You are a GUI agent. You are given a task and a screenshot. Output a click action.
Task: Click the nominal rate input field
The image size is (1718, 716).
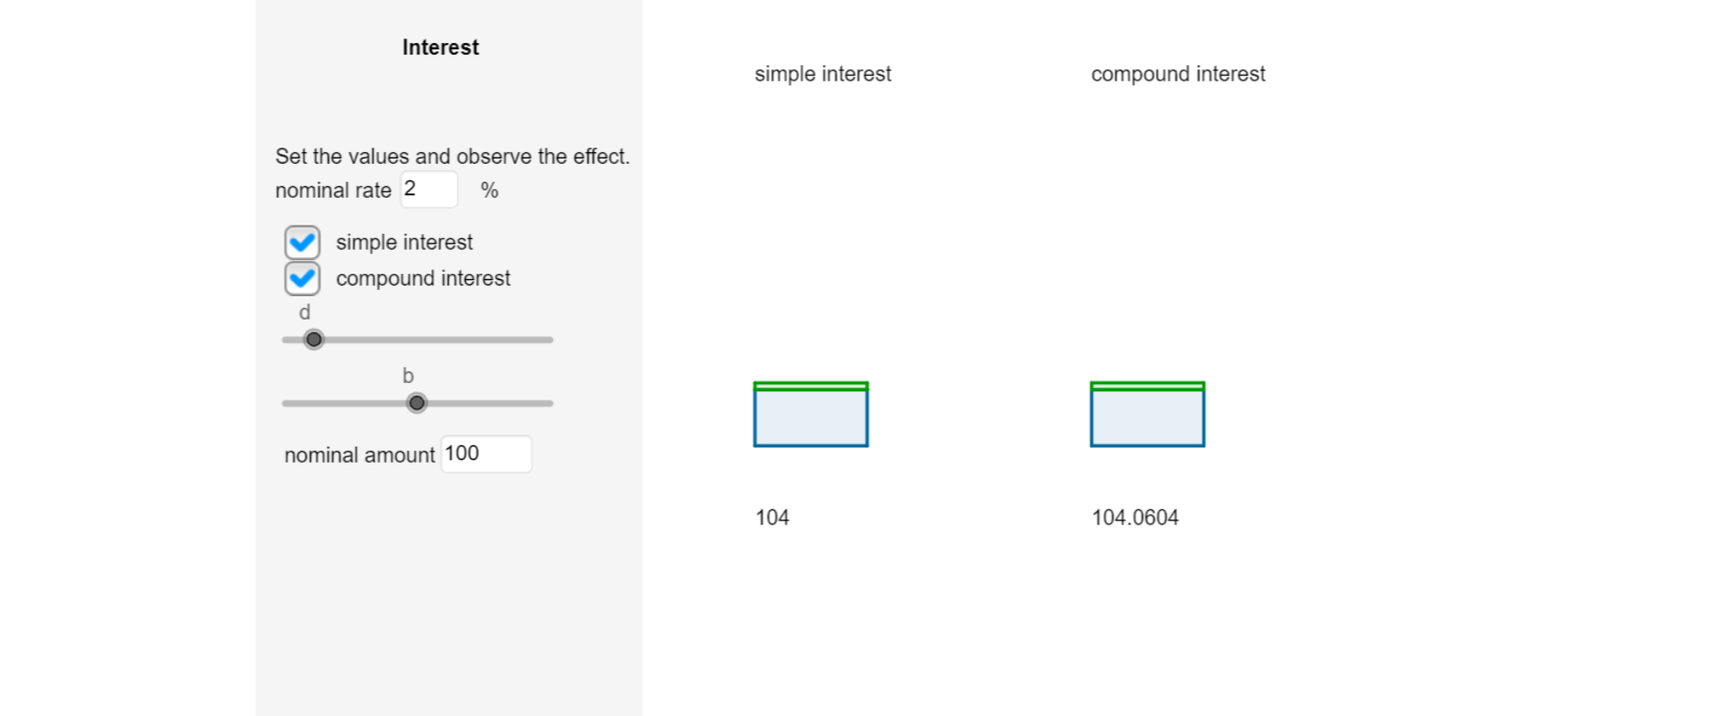pyautogui.click(x=429, y=190)
